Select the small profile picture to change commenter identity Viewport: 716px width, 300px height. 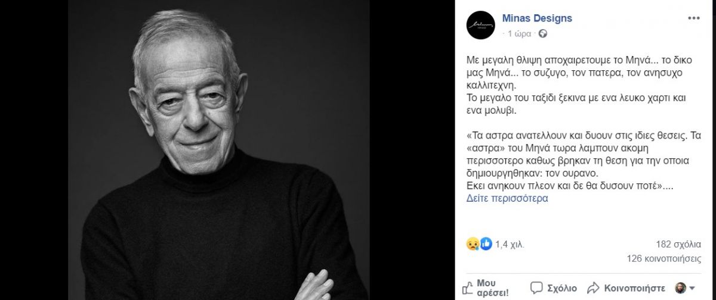pos(679,287)
